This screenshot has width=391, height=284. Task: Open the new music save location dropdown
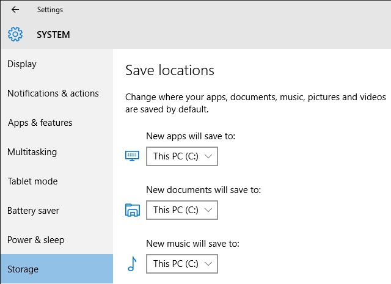(x=181, y=264)
